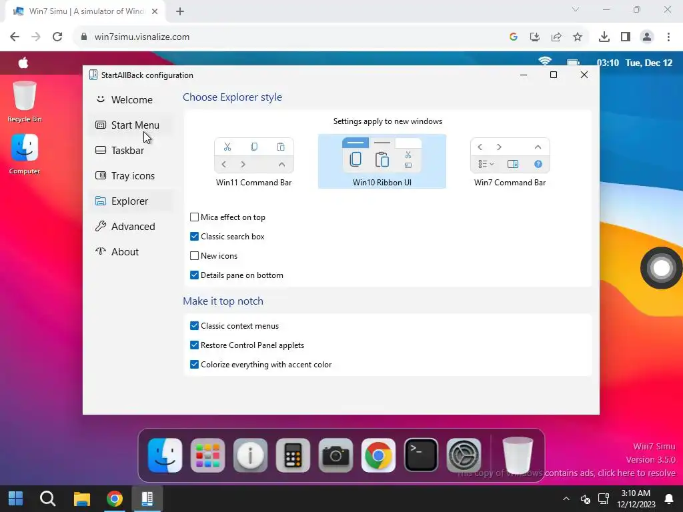This screenshot has width=683, height=512.
Task: Go to the Tray icons page
Action: click(131, 176)
